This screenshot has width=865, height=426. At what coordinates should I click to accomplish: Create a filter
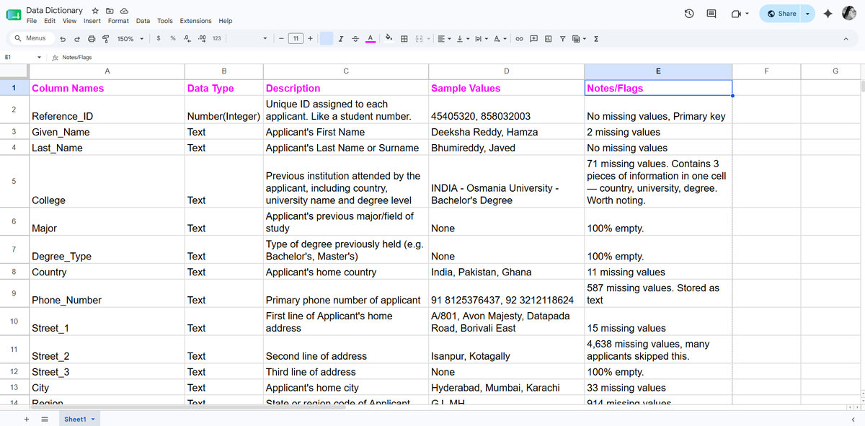[x=563, y=39]
